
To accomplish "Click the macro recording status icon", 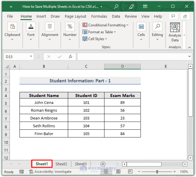I will tap(22, 172).
